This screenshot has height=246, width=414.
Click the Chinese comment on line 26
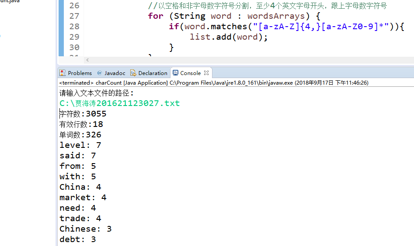(267, 6)
